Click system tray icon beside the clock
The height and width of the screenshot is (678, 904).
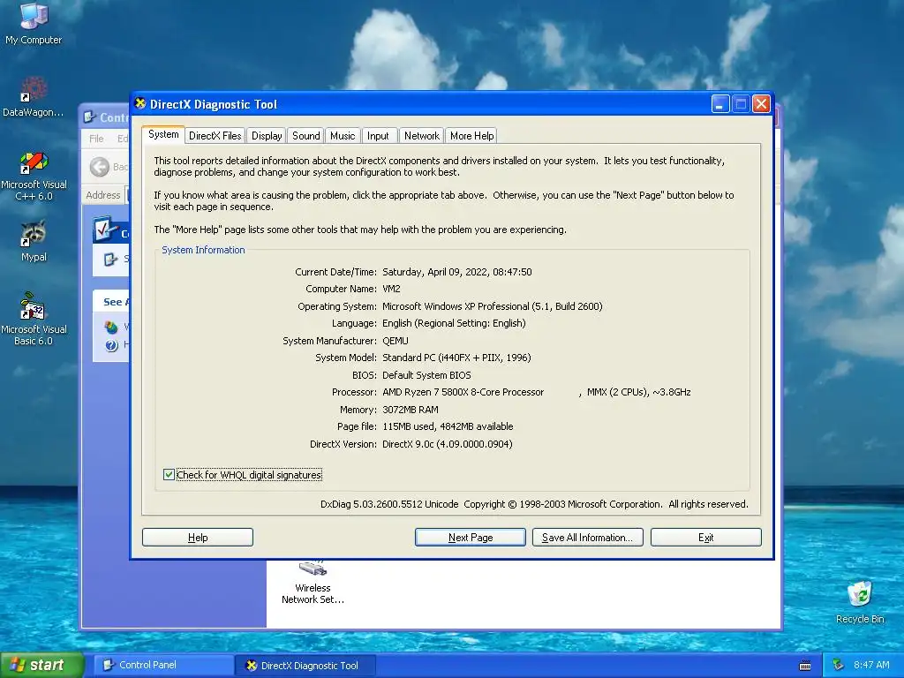(839, 665)
